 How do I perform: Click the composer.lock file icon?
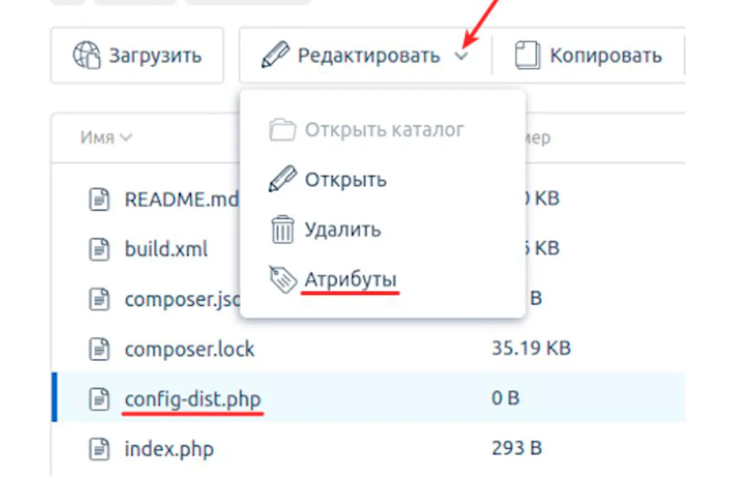tap(99, 349)
